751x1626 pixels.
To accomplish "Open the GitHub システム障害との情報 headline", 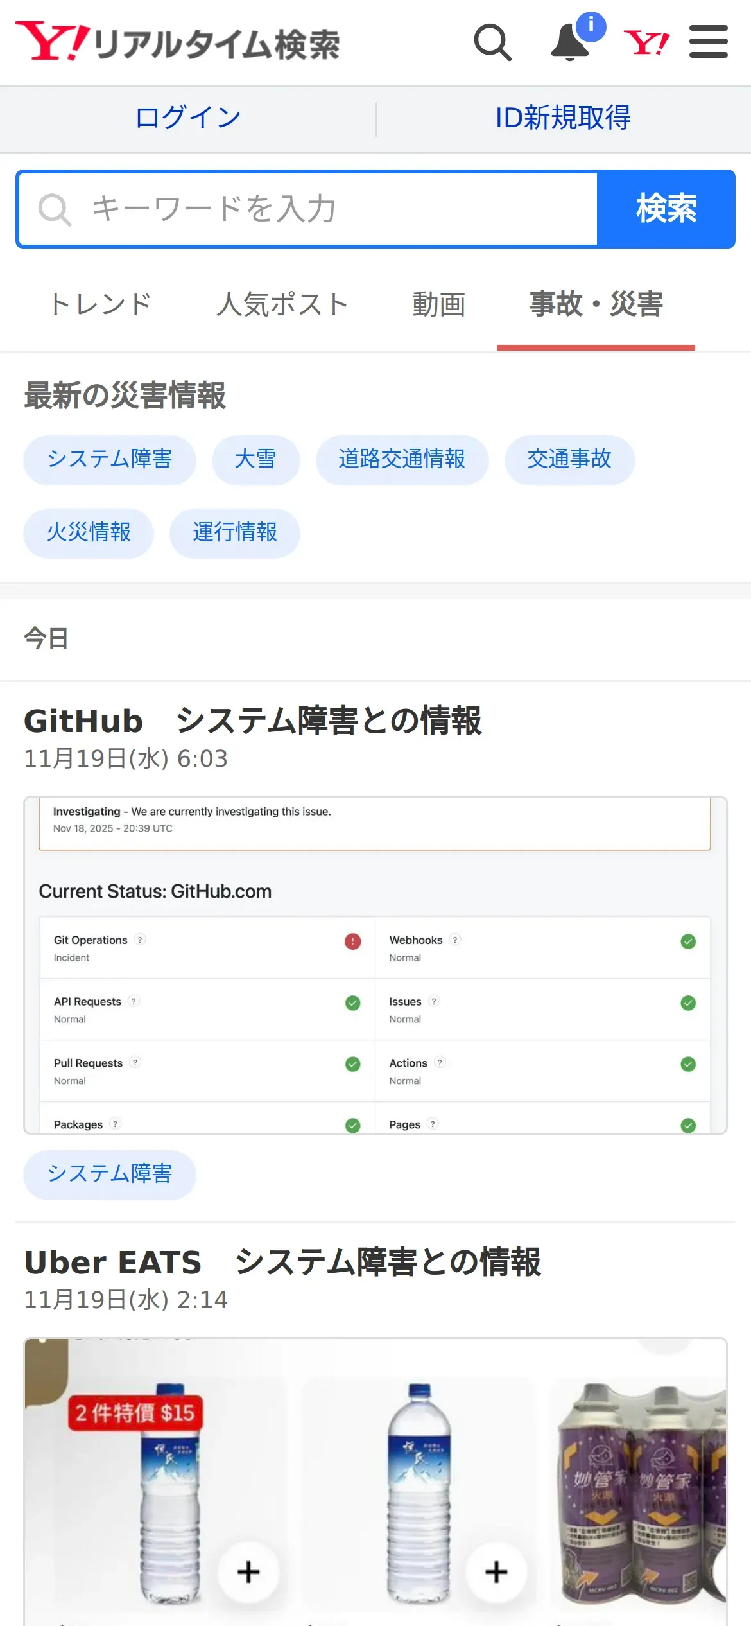I will click(253, 721).
